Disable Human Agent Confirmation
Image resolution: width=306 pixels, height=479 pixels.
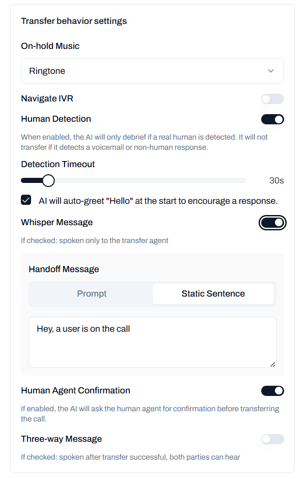[272, 390]
